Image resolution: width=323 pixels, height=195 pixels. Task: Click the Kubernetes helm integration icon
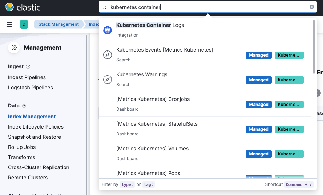(x=108, y=30)
